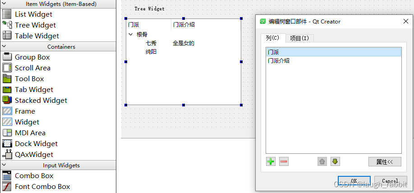Click the 门派 column header

(x=148, y=25)
